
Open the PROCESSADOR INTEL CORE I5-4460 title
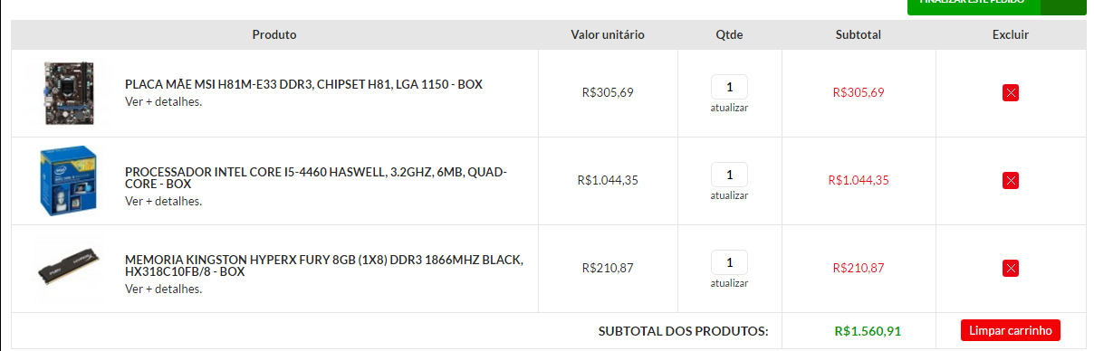click(316, 178)
